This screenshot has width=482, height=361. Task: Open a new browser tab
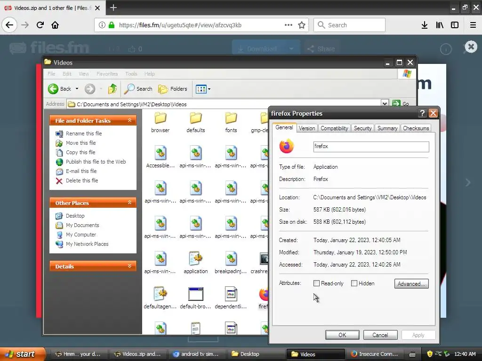113,8
